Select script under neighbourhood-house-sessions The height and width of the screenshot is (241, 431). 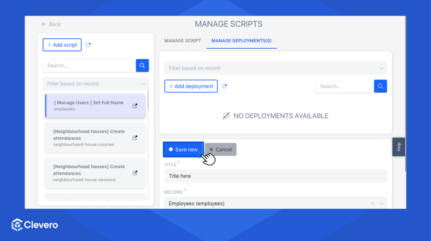(x=95, y=173)
